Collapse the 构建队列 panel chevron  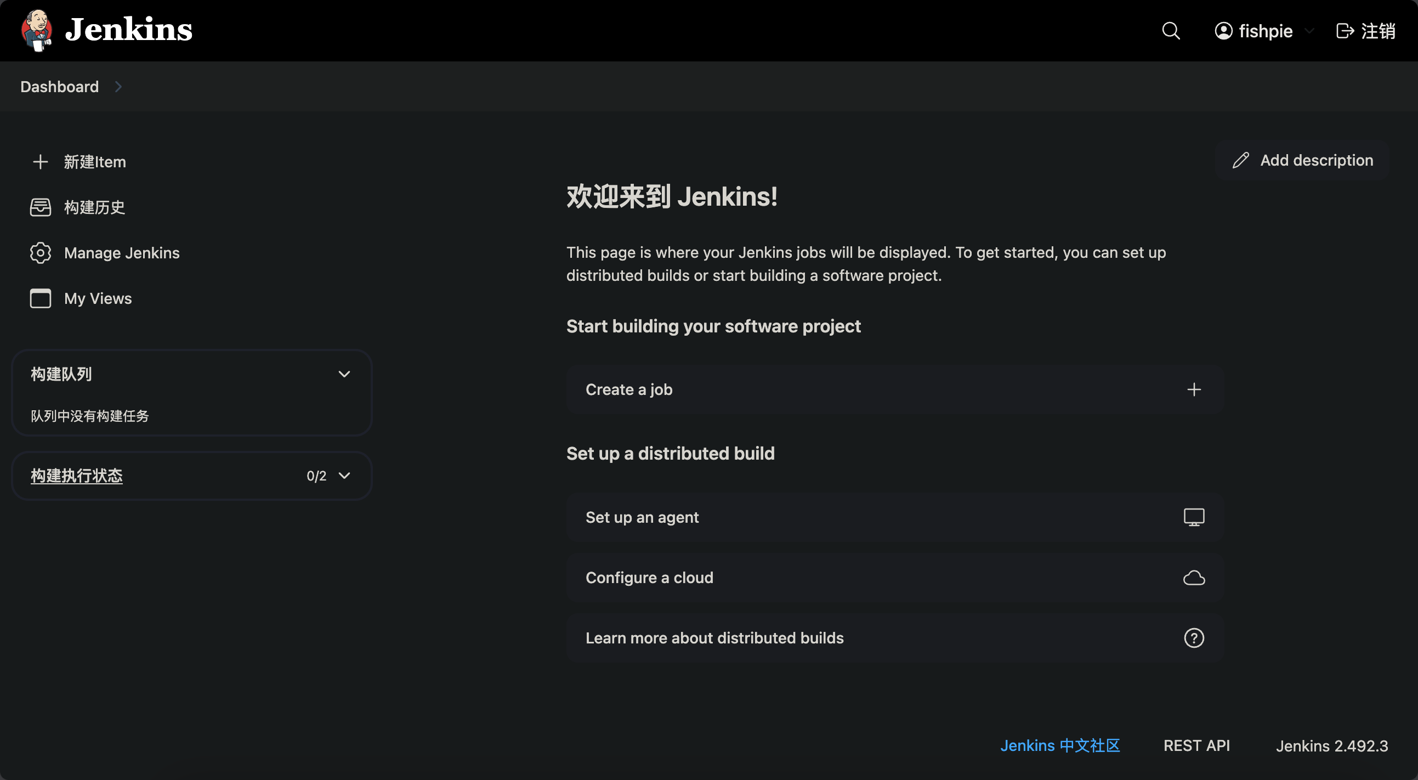click(344, 374)
